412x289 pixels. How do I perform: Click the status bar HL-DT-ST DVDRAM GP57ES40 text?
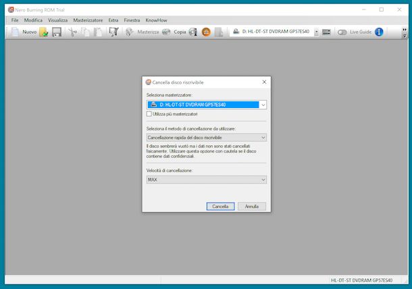coord(361,280)
